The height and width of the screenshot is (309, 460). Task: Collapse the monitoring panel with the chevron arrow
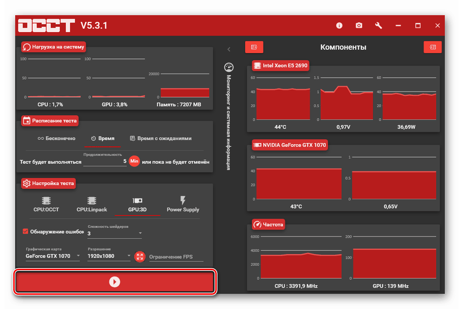[x=229, y=49]
